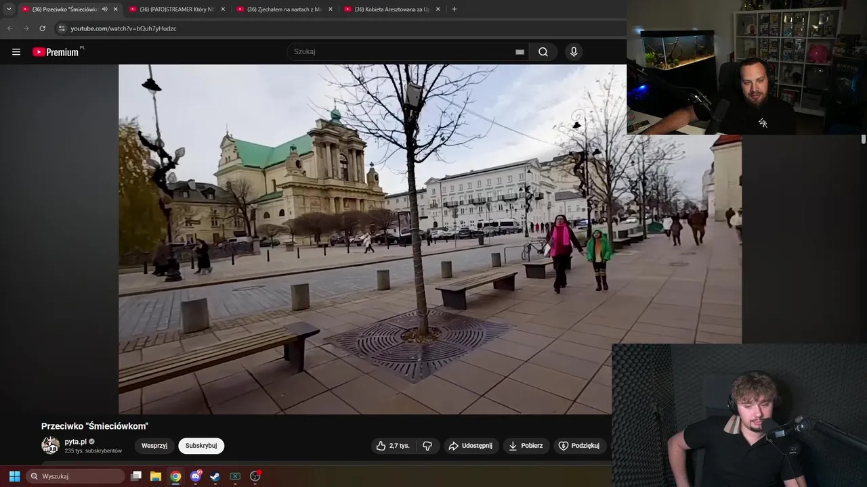This screenshot has width=867, height=487.
Task: Open the YouTube hamburger guide menu
Action: (16, 52)
